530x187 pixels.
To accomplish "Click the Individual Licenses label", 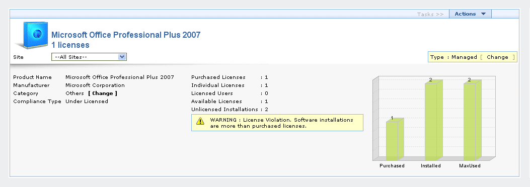I will (x=217, y=85).
